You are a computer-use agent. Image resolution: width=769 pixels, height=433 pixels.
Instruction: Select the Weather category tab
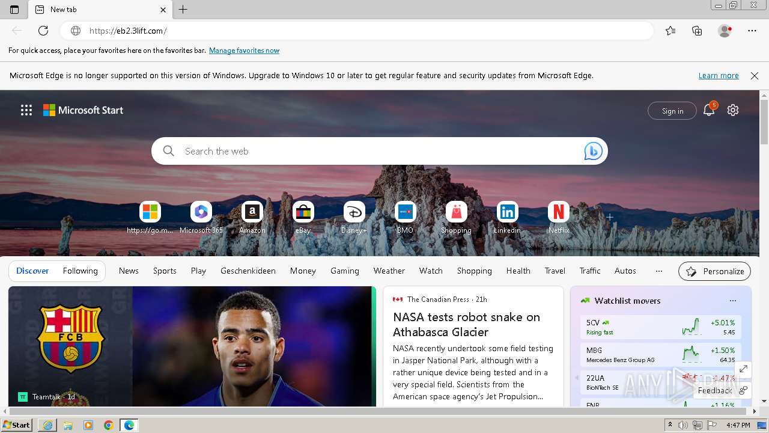pyautogui.click(x=389, y=271)
